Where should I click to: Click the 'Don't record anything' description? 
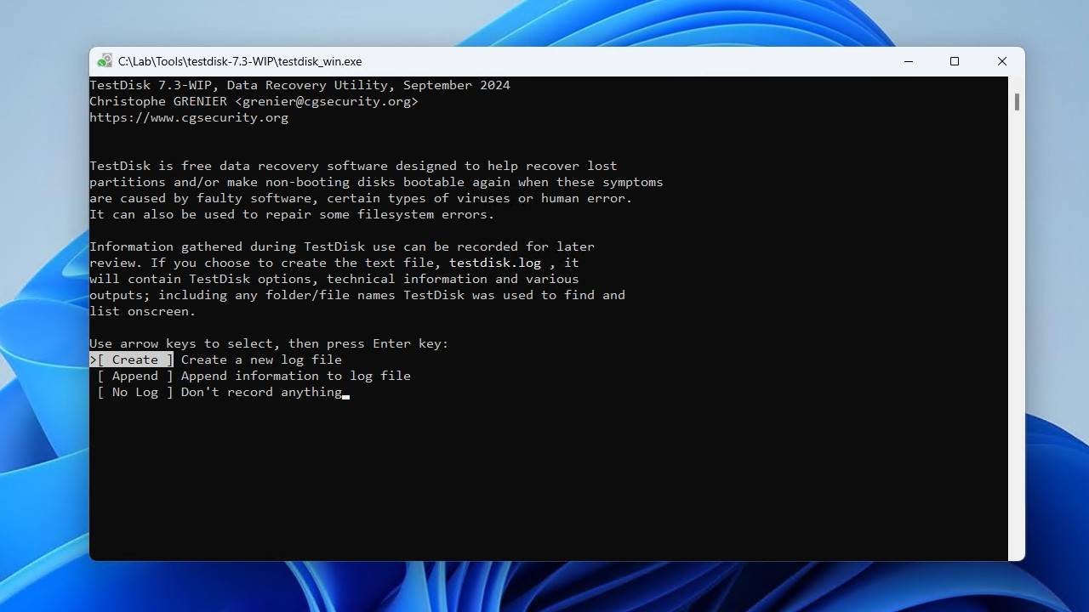[261, 392]
